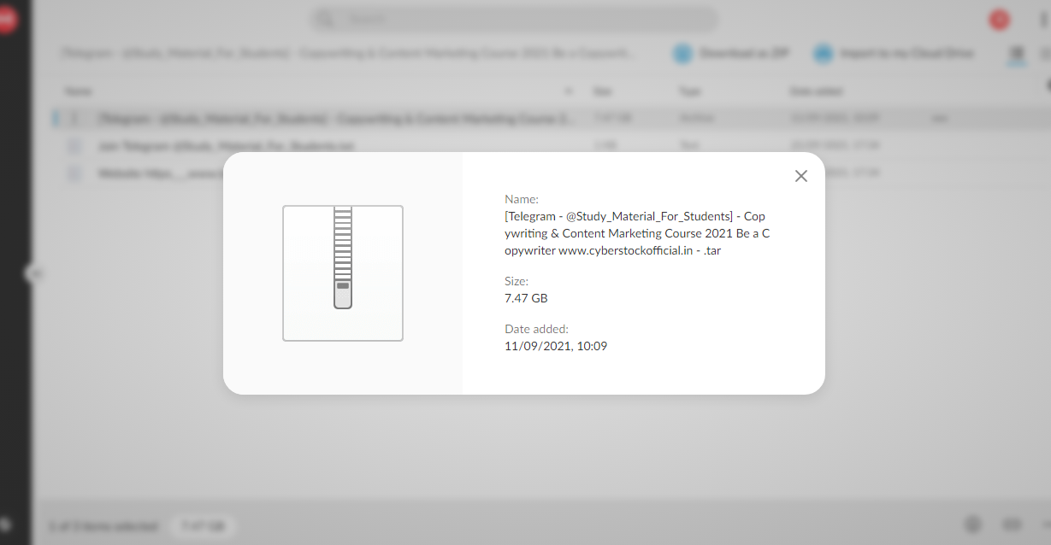This screenshot has height=545, width=1051.
Task: Close the file info dialog
Action: click(x=800, y=176)
